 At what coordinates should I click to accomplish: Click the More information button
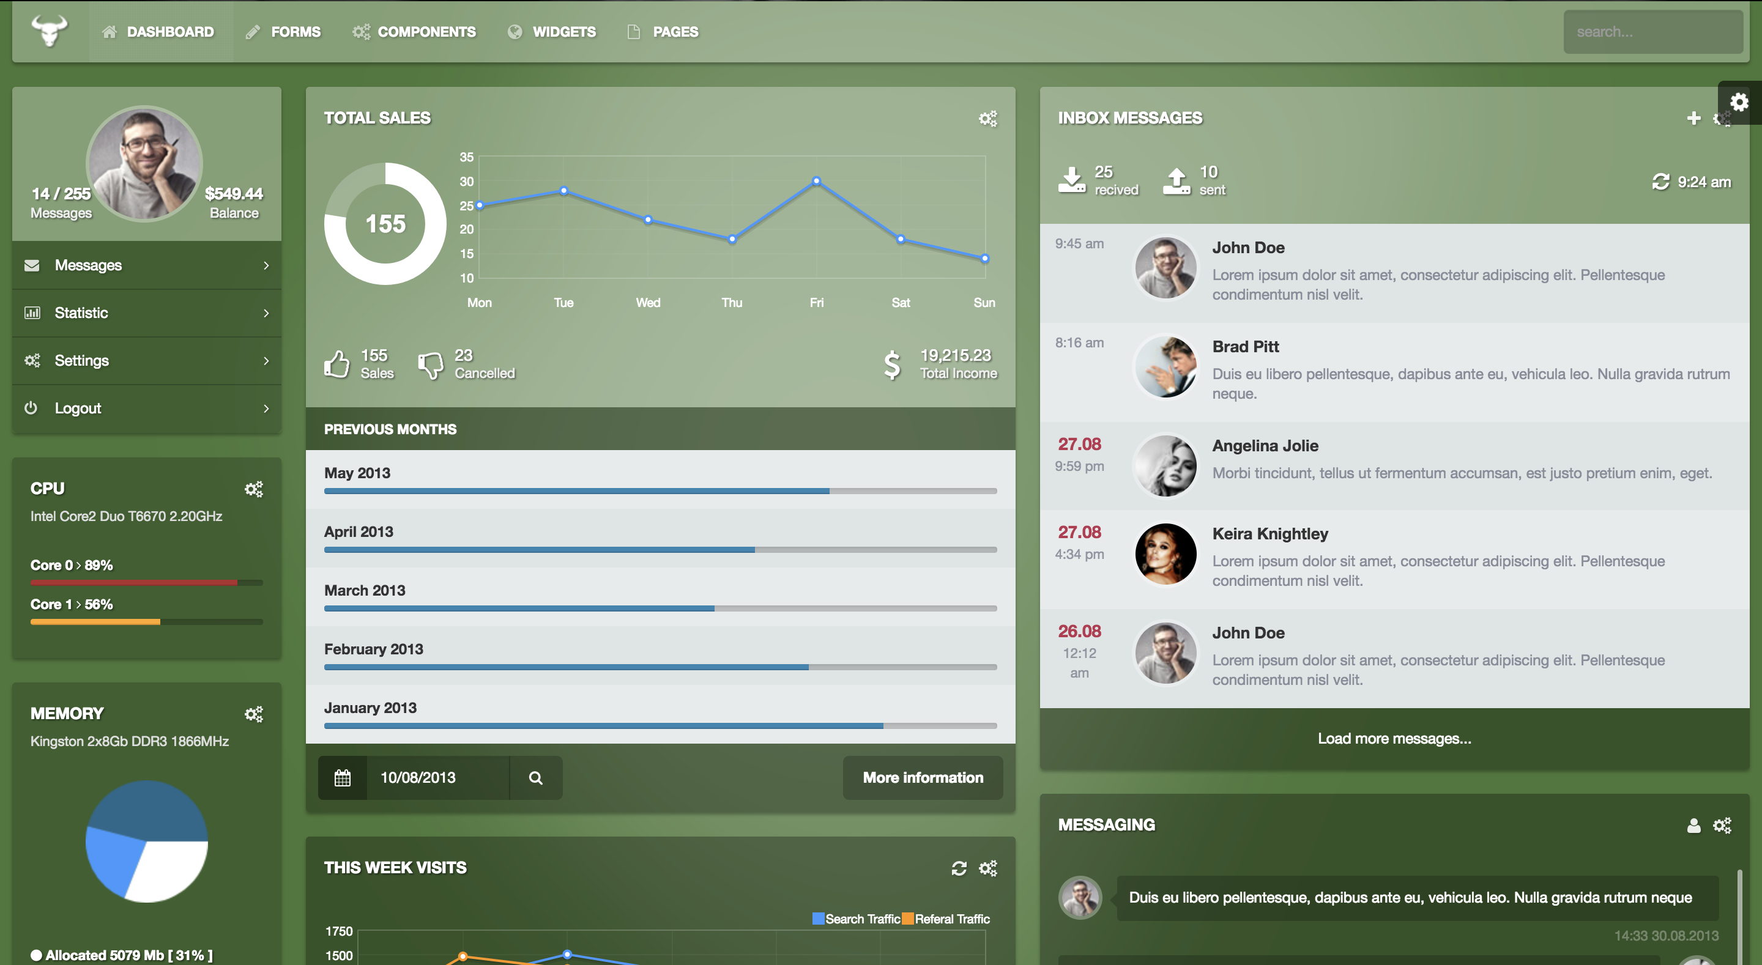[923, 778]
